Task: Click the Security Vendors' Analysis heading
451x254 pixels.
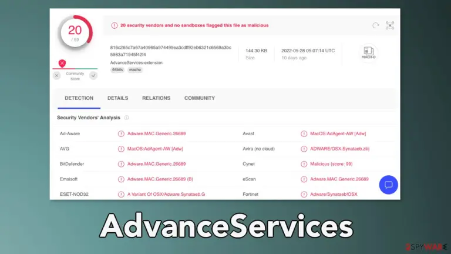Action: [89, 118]
